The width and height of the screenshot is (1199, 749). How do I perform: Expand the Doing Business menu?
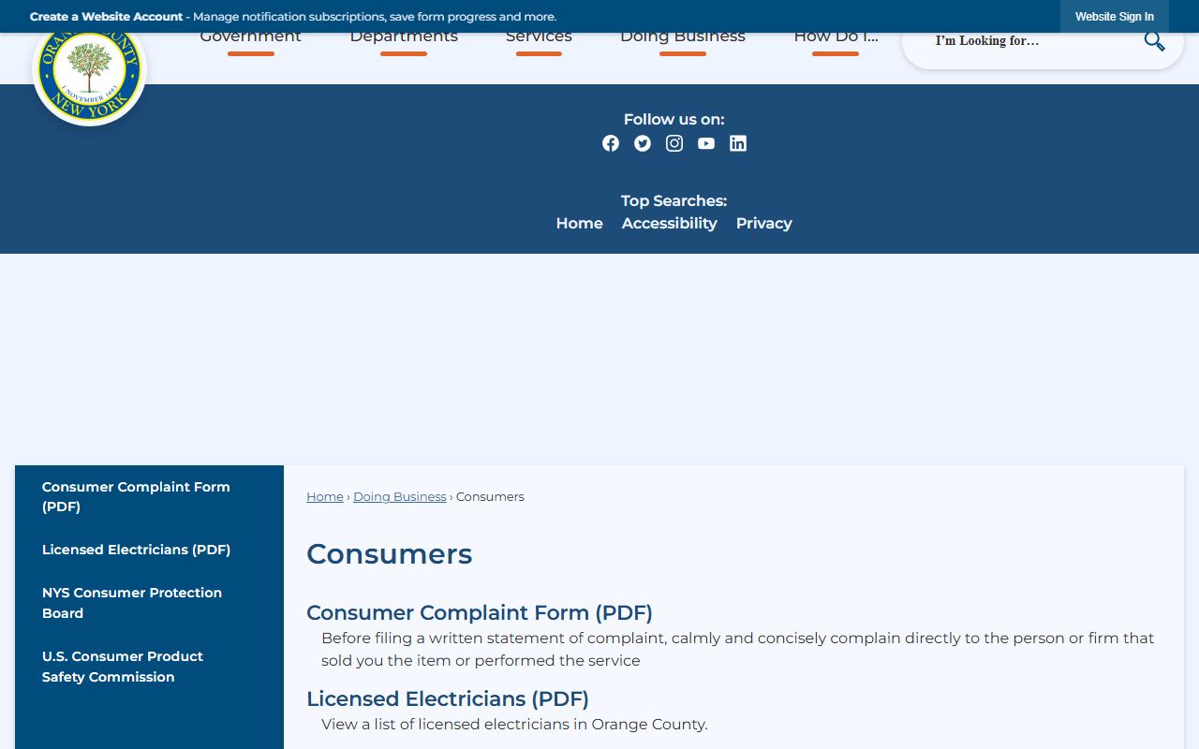683,39
